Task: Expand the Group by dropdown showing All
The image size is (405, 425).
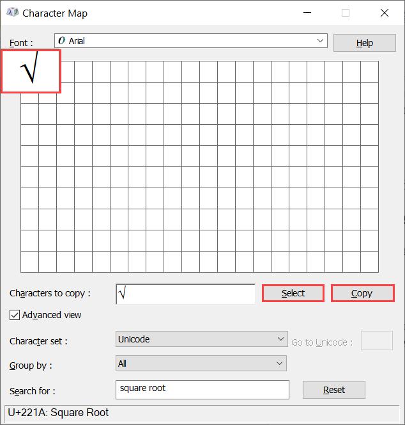Action: coord(201,363)
